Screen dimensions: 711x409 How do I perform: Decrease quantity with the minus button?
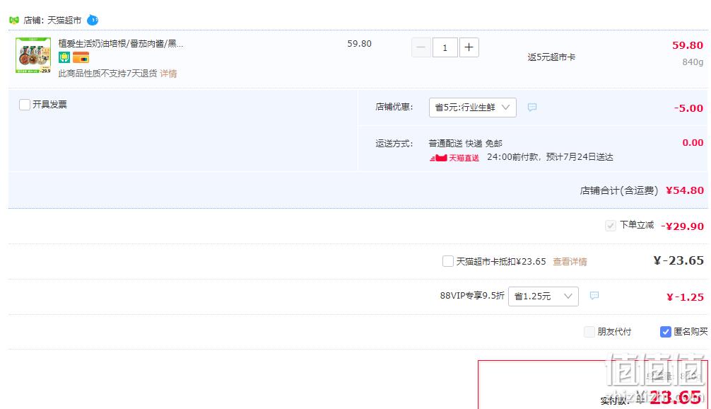pos(421,47)
